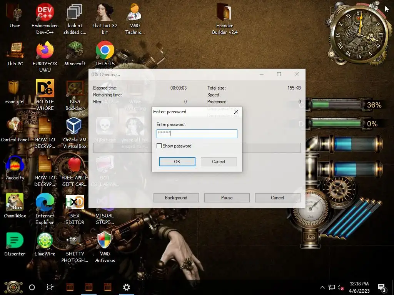Open Settings gear on the taskbar
Viewport: 394px width, 295px height.
pos(126,287)
